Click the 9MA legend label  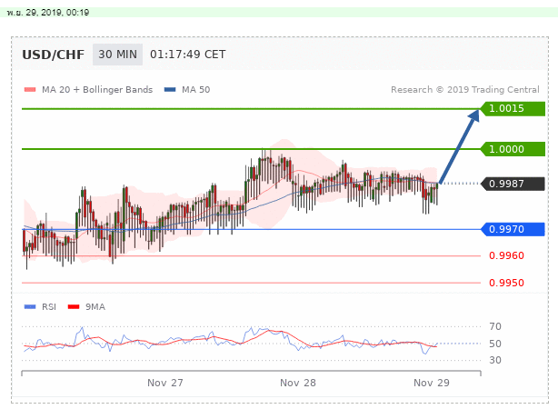coord(95,307)
